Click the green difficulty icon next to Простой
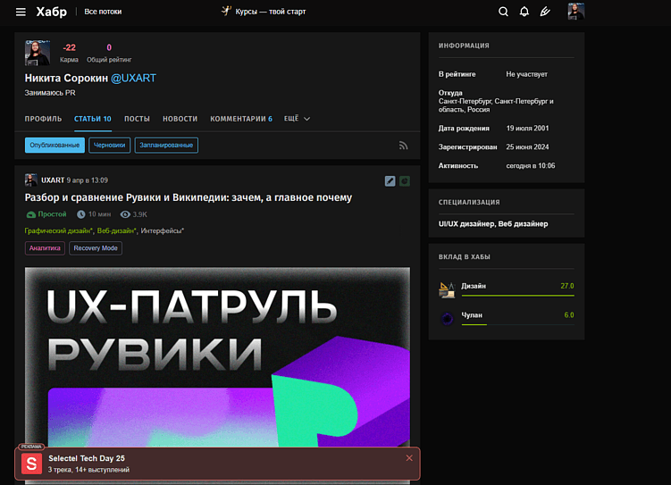The width and height of the screenshot is (671, 485). click(x=30, y=214)
